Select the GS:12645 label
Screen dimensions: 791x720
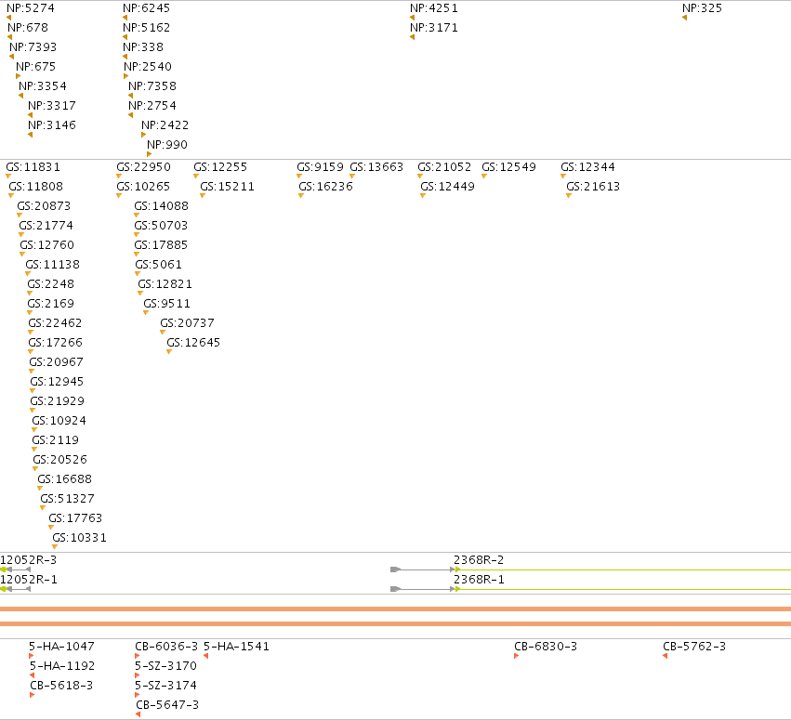[193, 343]
